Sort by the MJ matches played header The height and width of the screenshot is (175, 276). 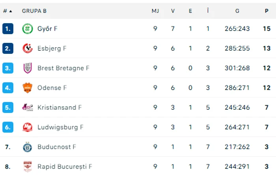[155, 11]
